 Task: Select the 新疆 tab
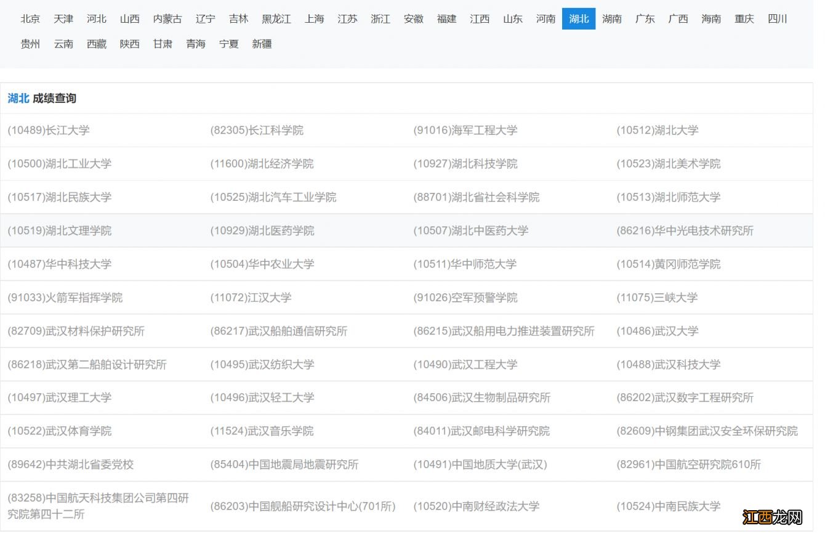click(262, 44)
